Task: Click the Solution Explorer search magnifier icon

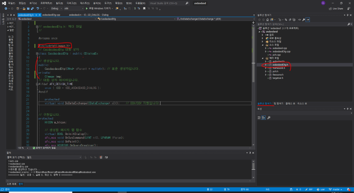Action: pyautogui.click(x=349, y=24)
